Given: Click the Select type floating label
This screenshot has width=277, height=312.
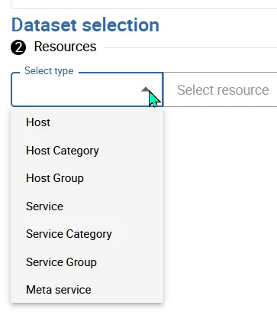Looking at the screenshot, I should [49, 70].
